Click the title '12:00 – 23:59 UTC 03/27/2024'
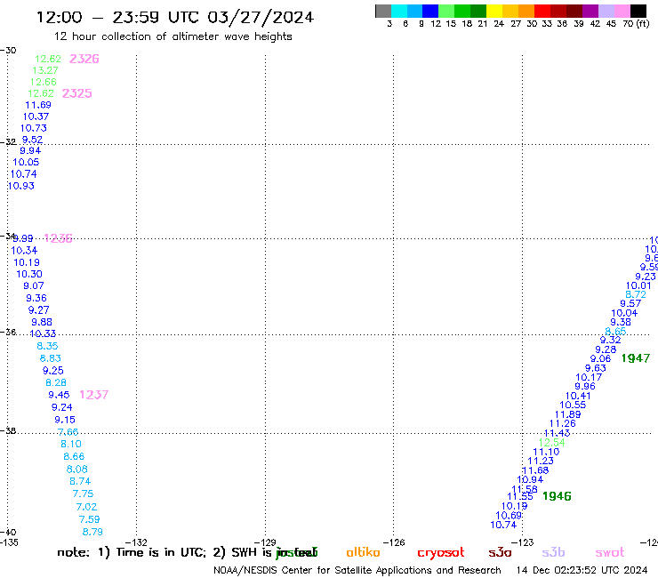This screenshot has width=658, height=578. point(175,17)
